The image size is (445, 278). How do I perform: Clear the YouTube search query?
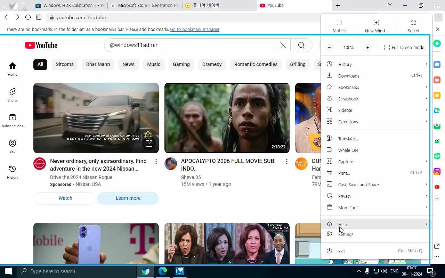(x=283, y=45)
